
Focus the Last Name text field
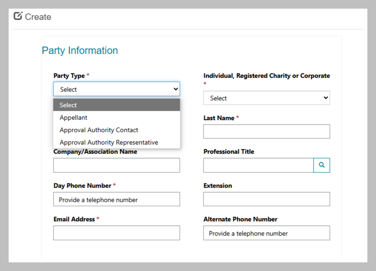(266, 132)
